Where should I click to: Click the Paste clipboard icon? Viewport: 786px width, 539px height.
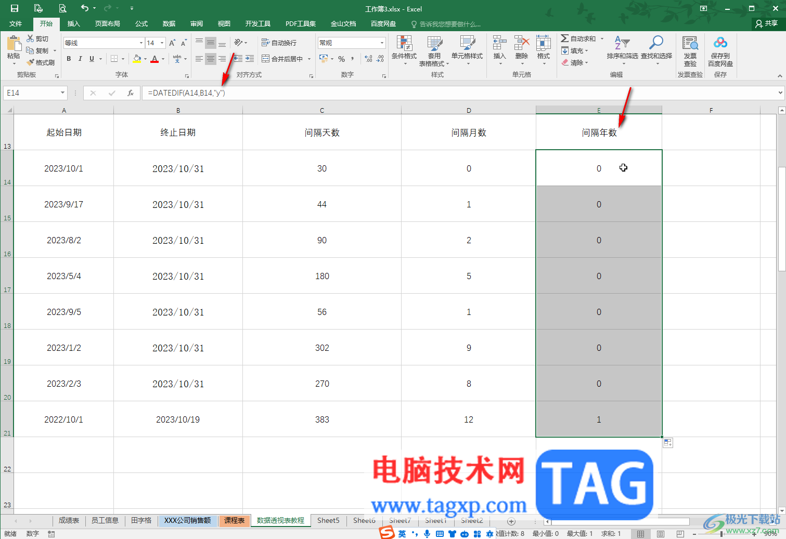[x=14, y=44]
